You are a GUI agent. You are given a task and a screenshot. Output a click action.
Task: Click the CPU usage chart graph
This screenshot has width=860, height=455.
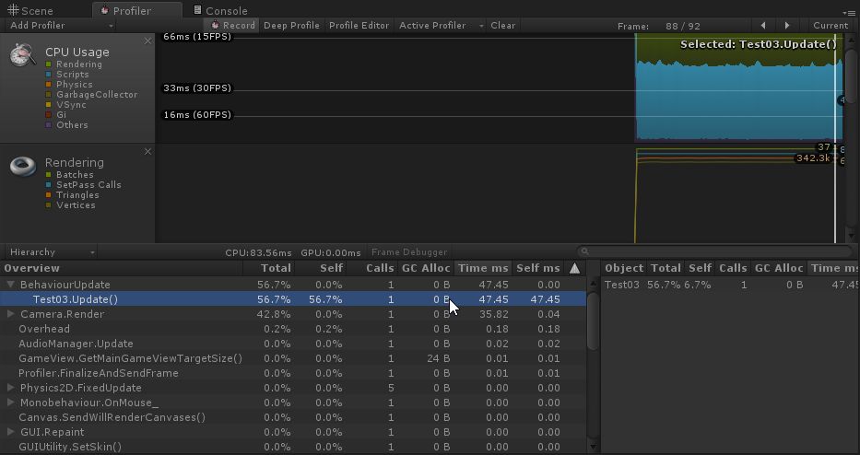(501, 88)
